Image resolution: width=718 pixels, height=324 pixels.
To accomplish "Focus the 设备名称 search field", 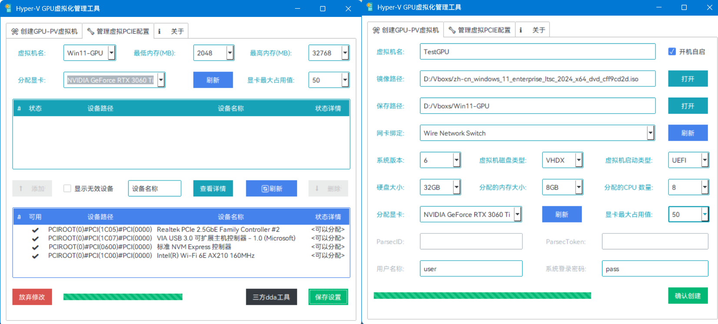I will (x=155, y=189).
